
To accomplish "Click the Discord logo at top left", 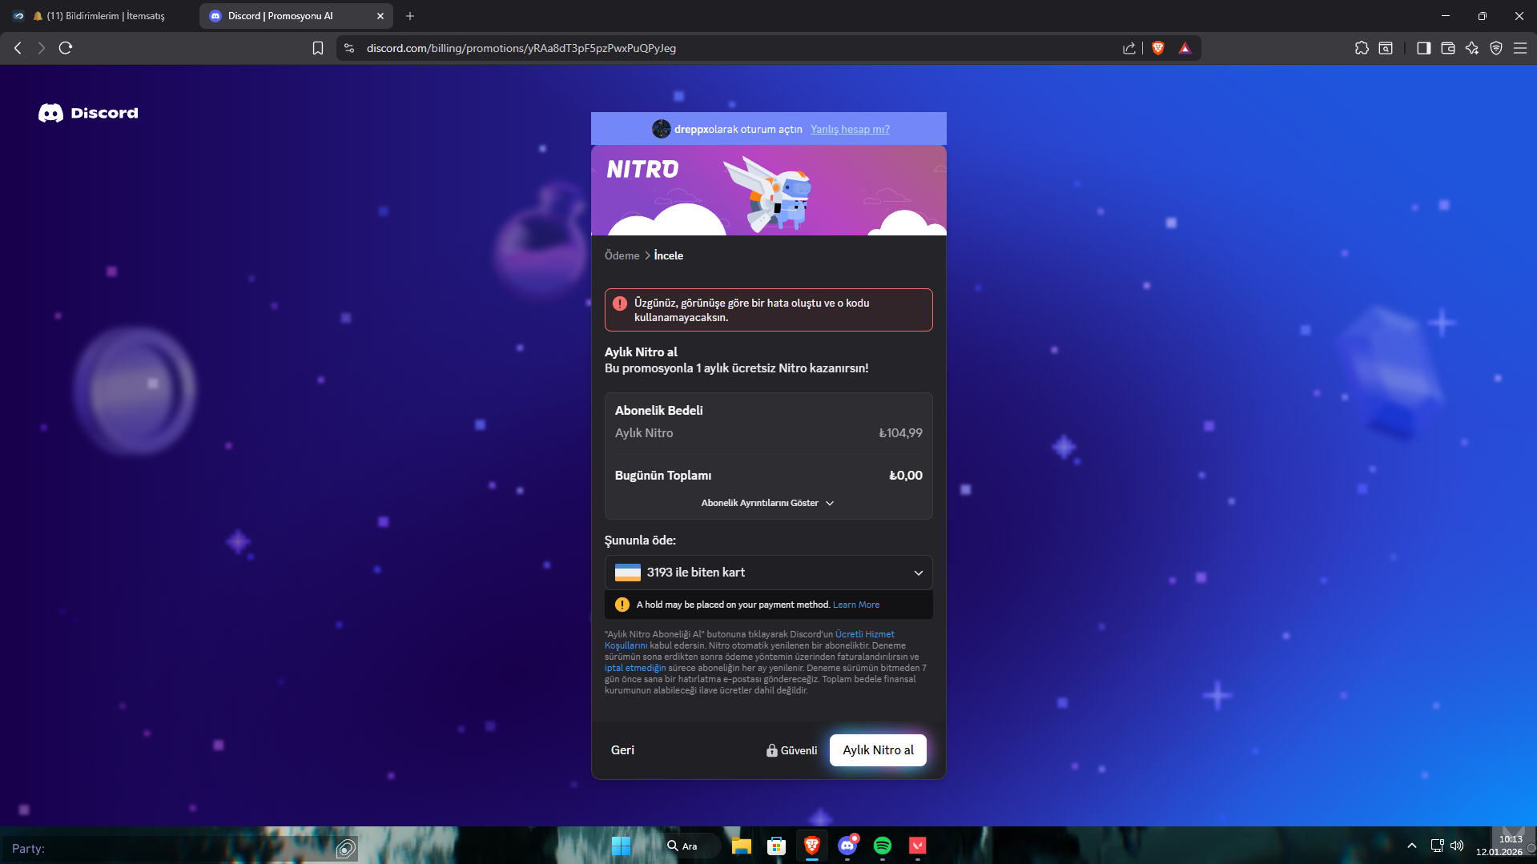I will (88, 113).
